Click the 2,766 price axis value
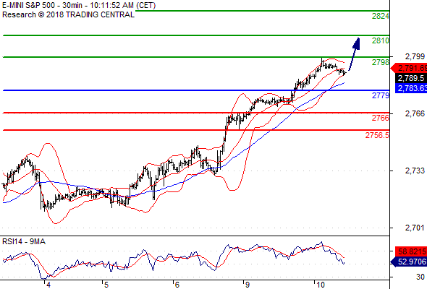This screenshot has width=427, height=289. tap(415, 113)
